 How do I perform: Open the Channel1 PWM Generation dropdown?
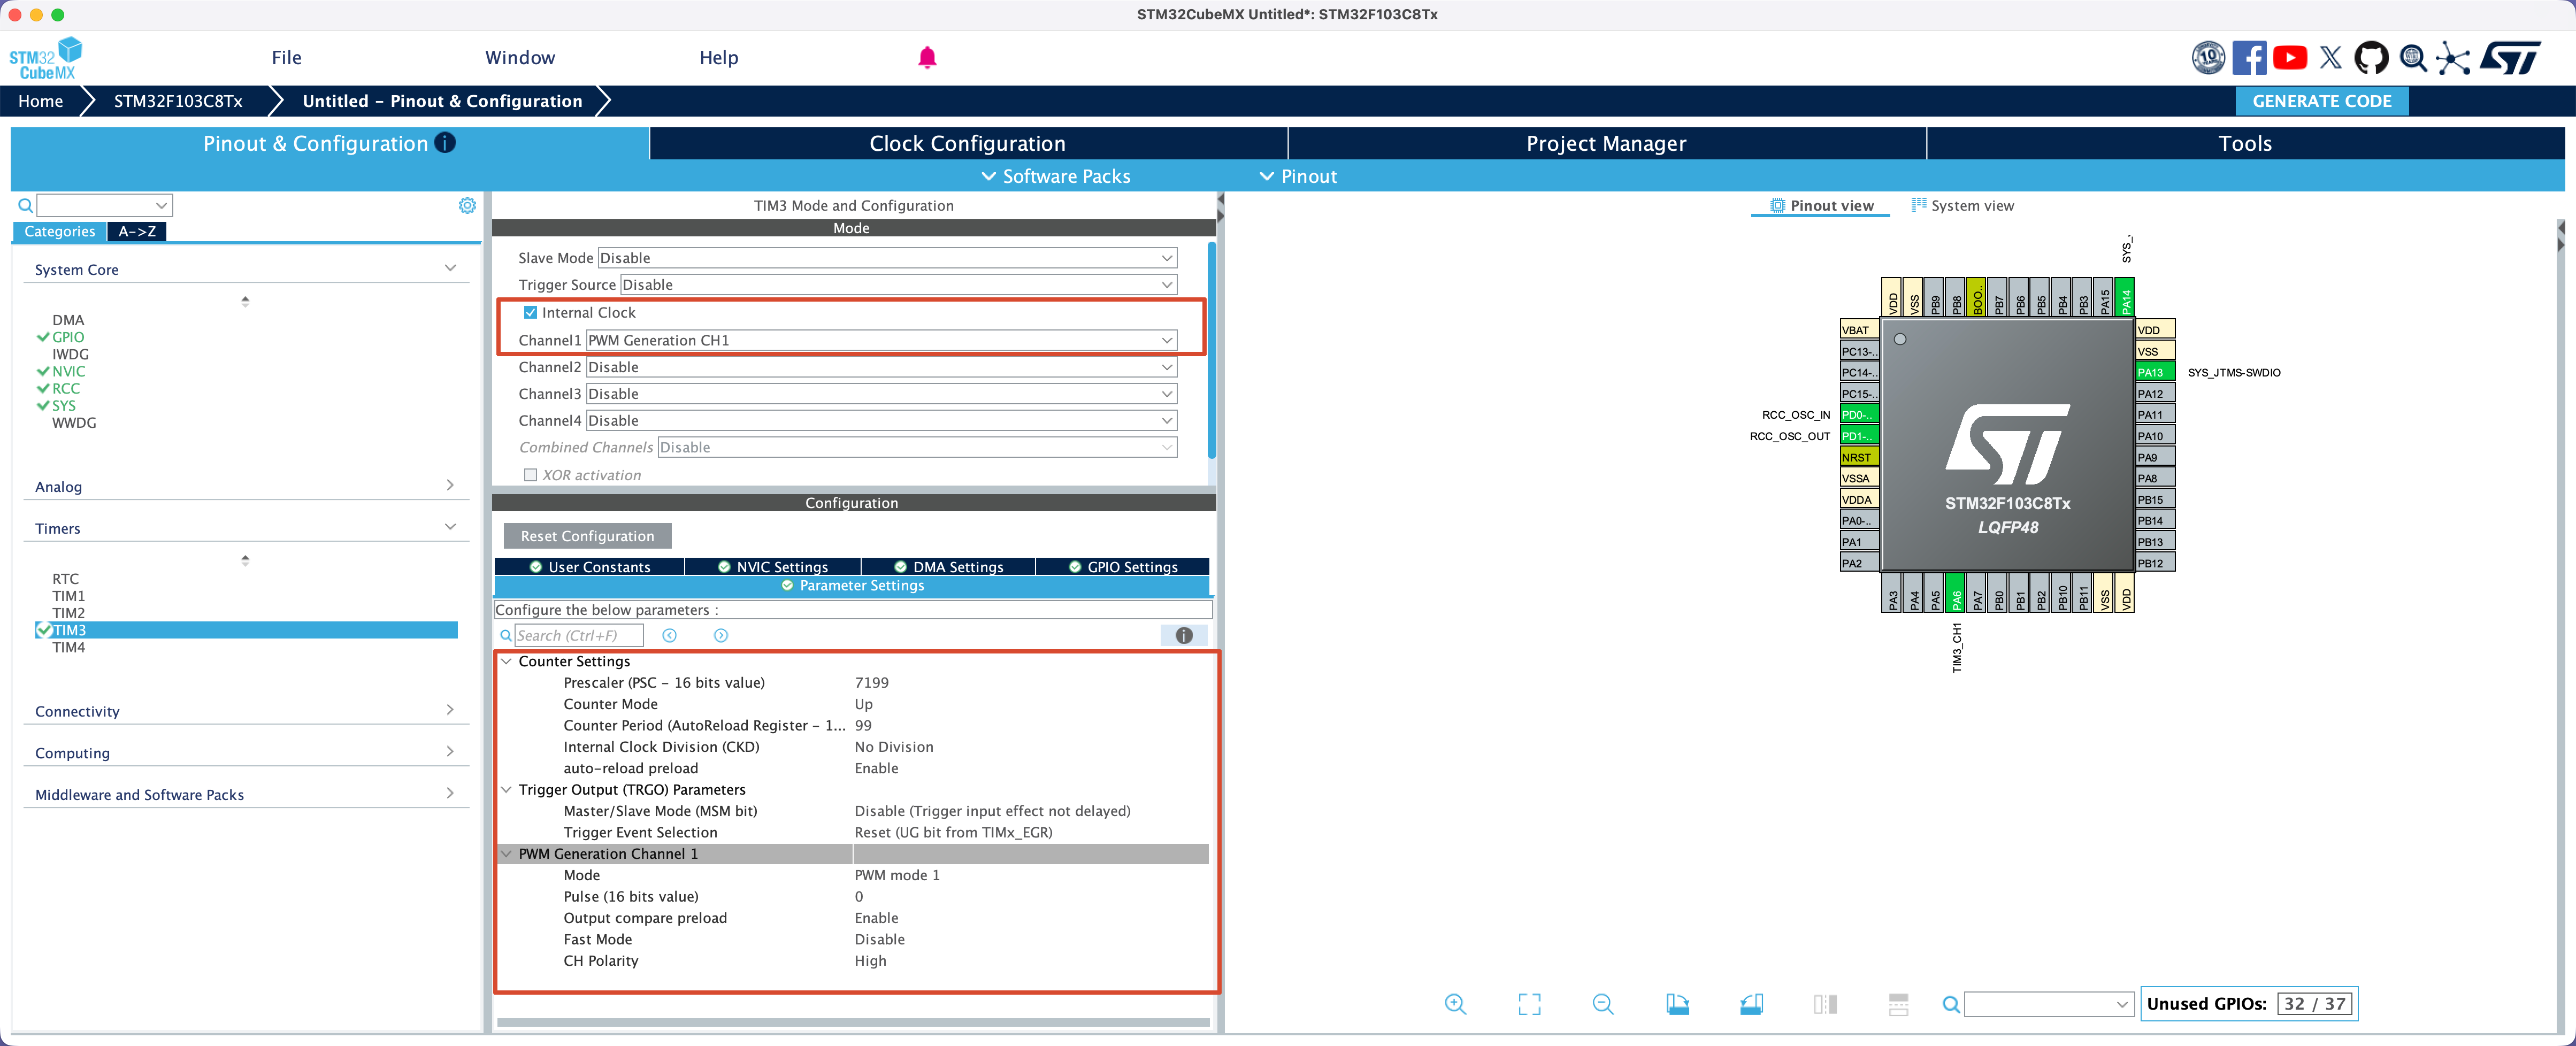tap(881, 341)
